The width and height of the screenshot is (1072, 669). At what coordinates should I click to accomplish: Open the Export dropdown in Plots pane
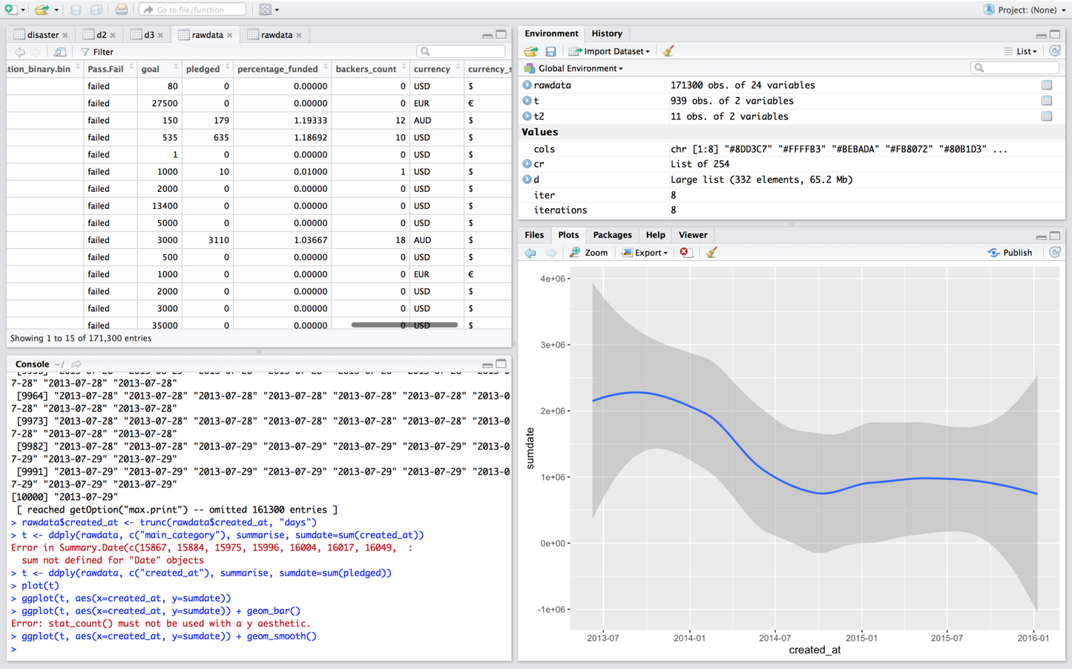[645, 253]
